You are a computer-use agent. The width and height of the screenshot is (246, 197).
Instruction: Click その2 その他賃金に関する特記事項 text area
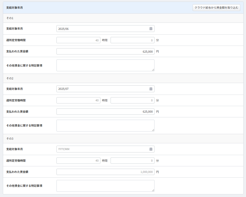click(105, 125)
